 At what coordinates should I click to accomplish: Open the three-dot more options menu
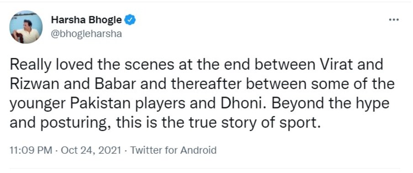pyautogui.click(x=394, y=20)
